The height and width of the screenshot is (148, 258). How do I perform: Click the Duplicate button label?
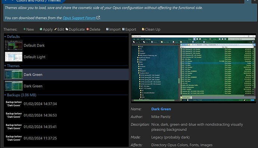click(77, 29)
